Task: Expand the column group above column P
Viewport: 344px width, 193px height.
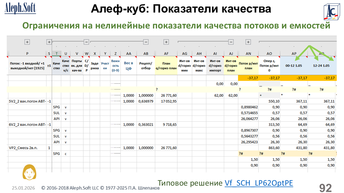Action: pos(27,42)
